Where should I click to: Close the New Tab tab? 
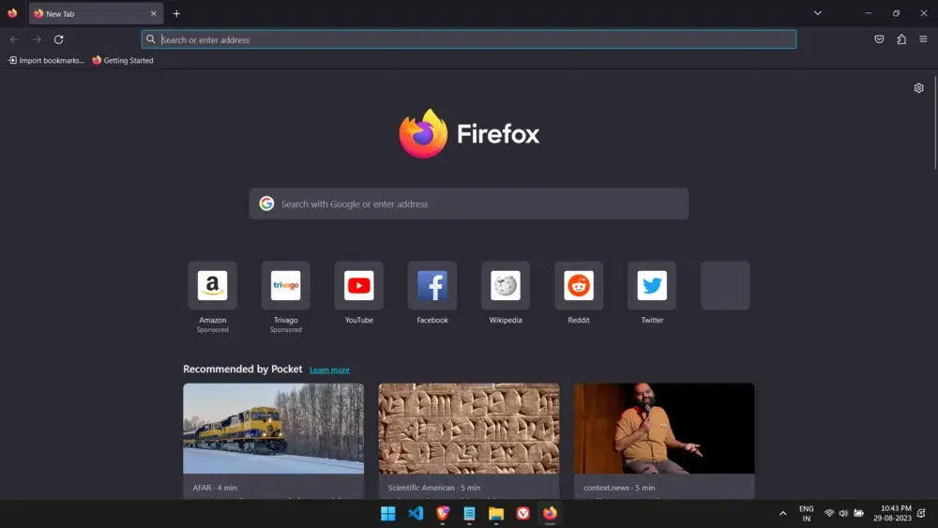coord(154,13)
